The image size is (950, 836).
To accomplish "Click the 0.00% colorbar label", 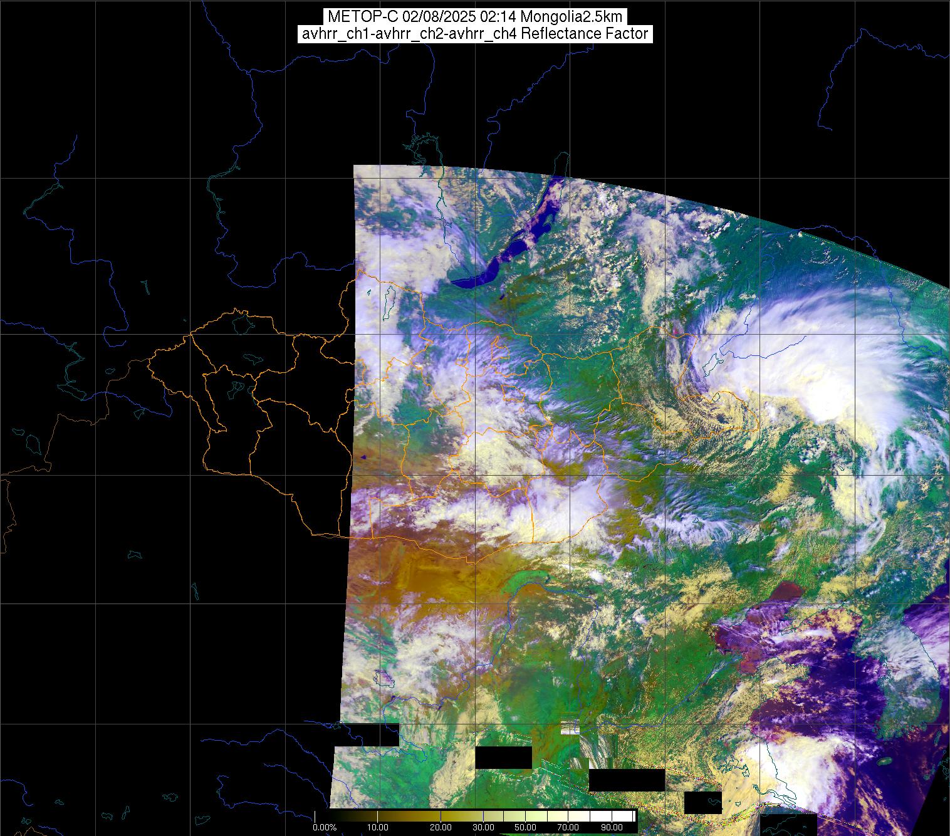I will [x=325, y=828].
